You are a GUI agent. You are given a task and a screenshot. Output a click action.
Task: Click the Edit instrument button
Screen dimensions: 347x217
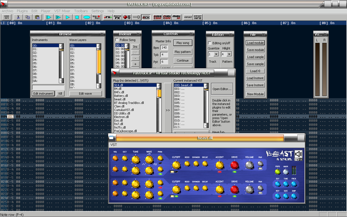click(43, 94)
